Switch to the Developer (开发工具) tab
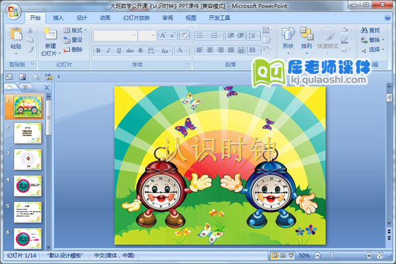This screenshot has height=264, width=396. [220, 18]
